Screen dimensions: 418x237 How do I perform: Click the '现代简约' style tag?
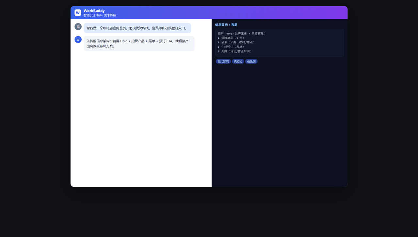pyautogui.click(x=223, y=61)
